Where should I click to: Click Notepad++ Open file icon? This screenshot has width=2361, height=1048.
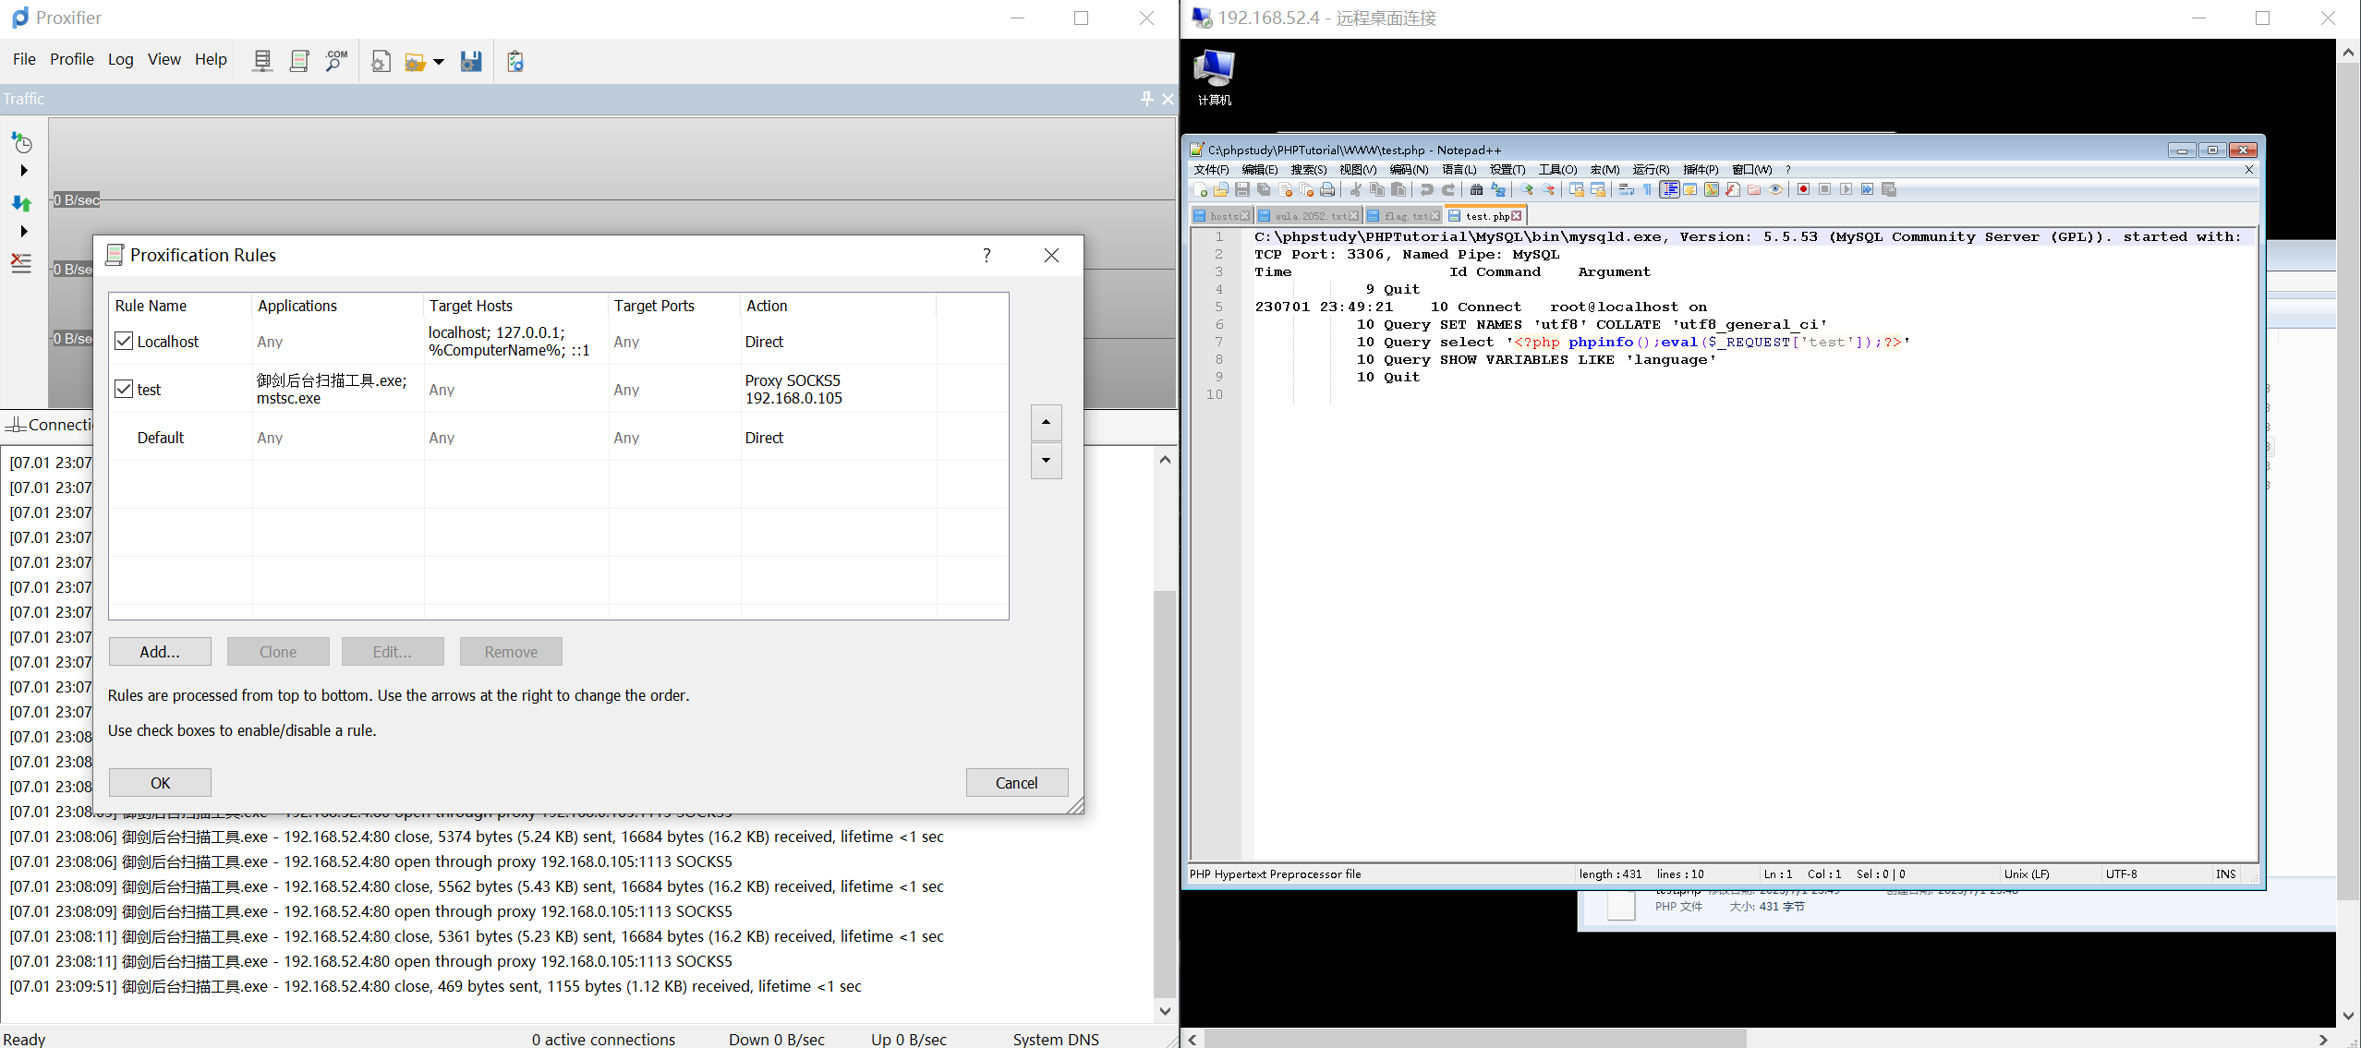pyautogui.click(x=1220, y=189)
